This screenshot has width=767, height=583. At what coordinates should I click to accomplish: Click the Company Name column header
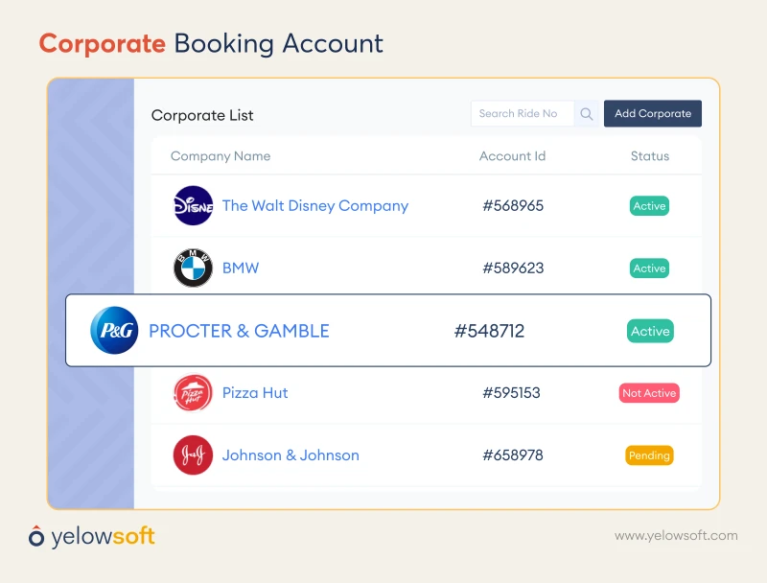pyautogui.click(x=221, y=156)
